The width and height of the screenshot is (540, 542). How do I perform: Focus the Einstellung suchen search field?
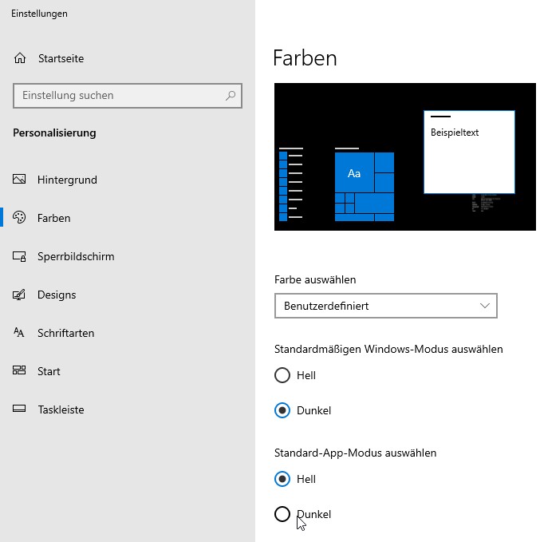click(120, 96)
